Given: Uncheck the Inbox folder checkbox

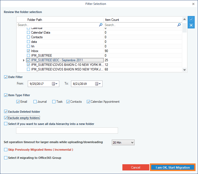Looking at the screenshot, I should tap(29, 51).
